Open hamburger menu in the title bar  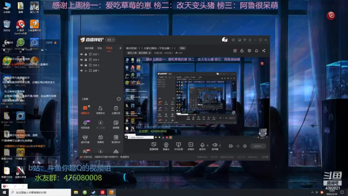[250, 40]
